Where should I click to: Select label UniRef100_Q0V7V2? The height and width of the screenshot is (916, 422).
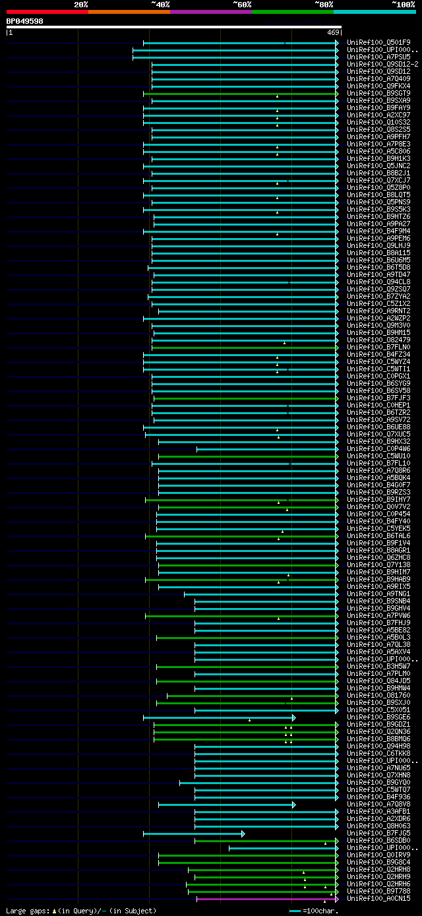(x=378, y=506)
